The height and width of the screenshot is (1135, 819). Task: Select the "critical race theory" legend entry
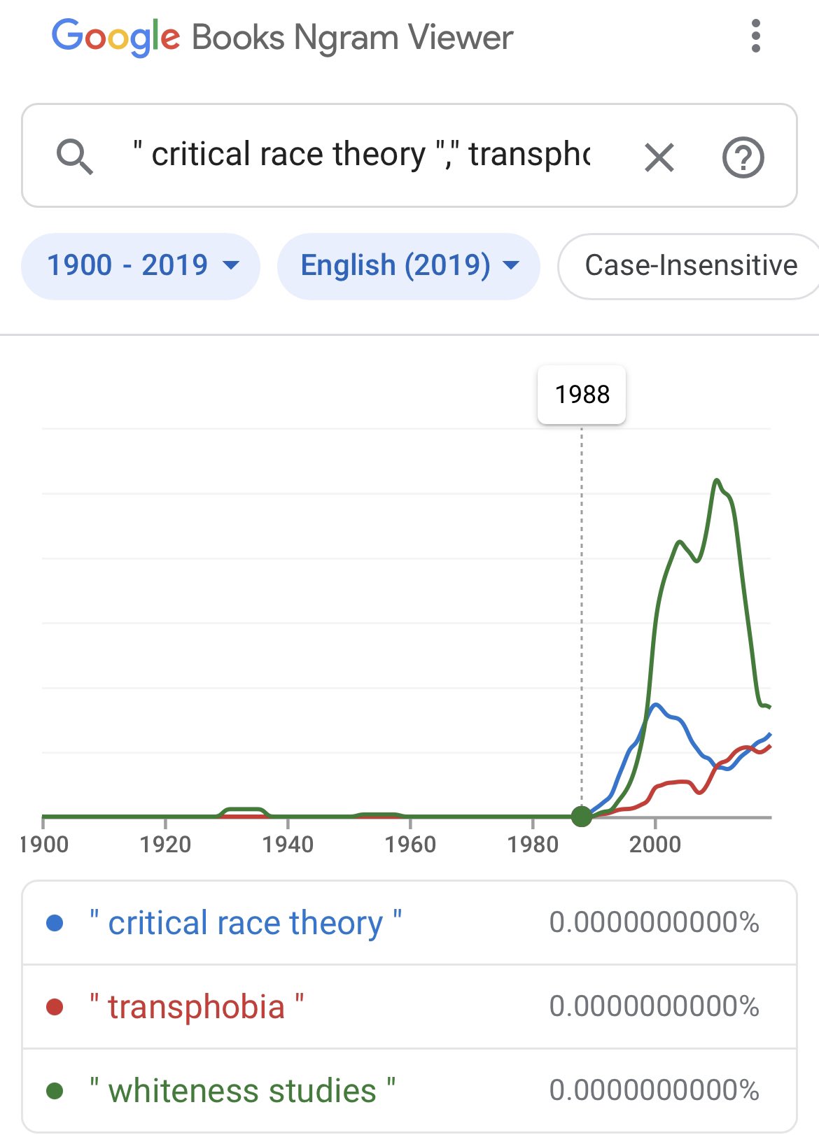(x=245, y=923)
